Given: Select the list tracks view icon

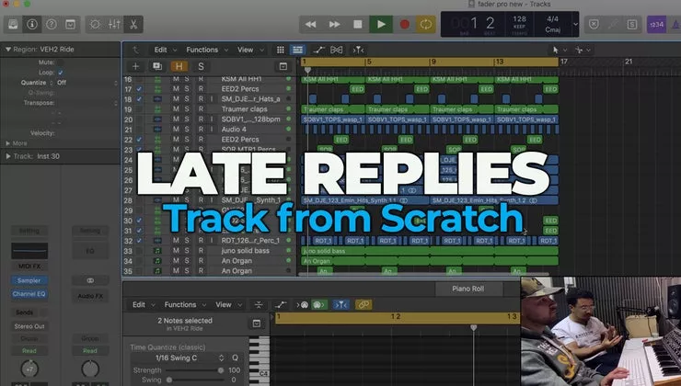Looking at the screenshot, I should 298,50.
